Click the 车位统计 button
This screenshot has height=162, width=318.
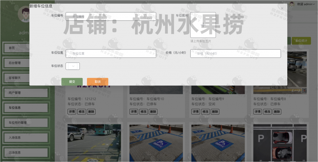point(301,41)
